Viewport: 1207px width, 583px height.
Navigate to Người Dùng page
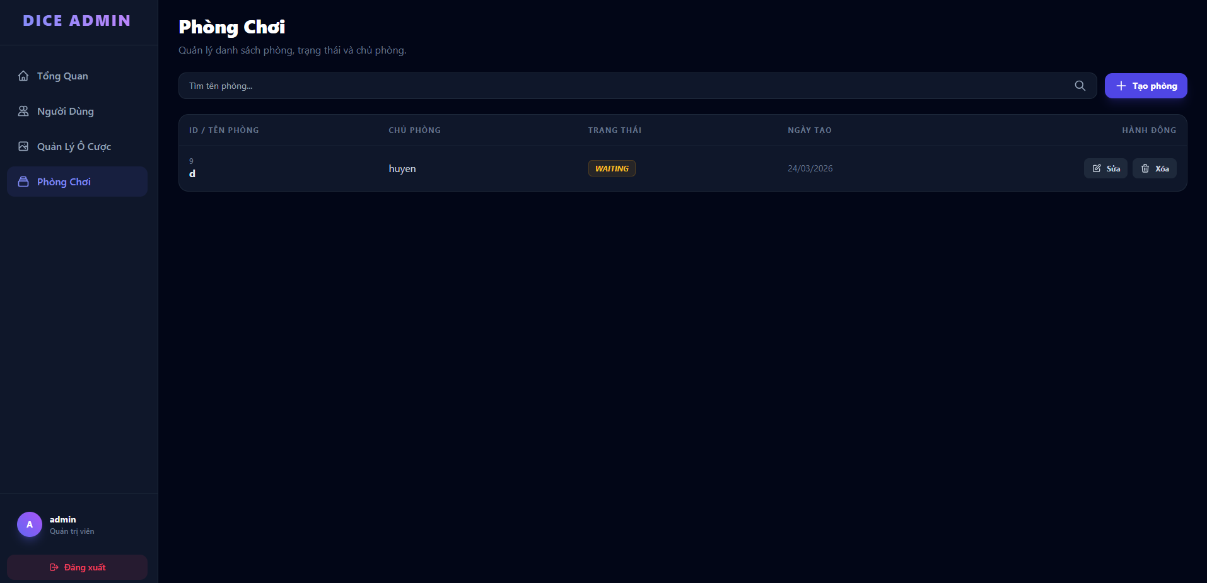coord(65,111)
